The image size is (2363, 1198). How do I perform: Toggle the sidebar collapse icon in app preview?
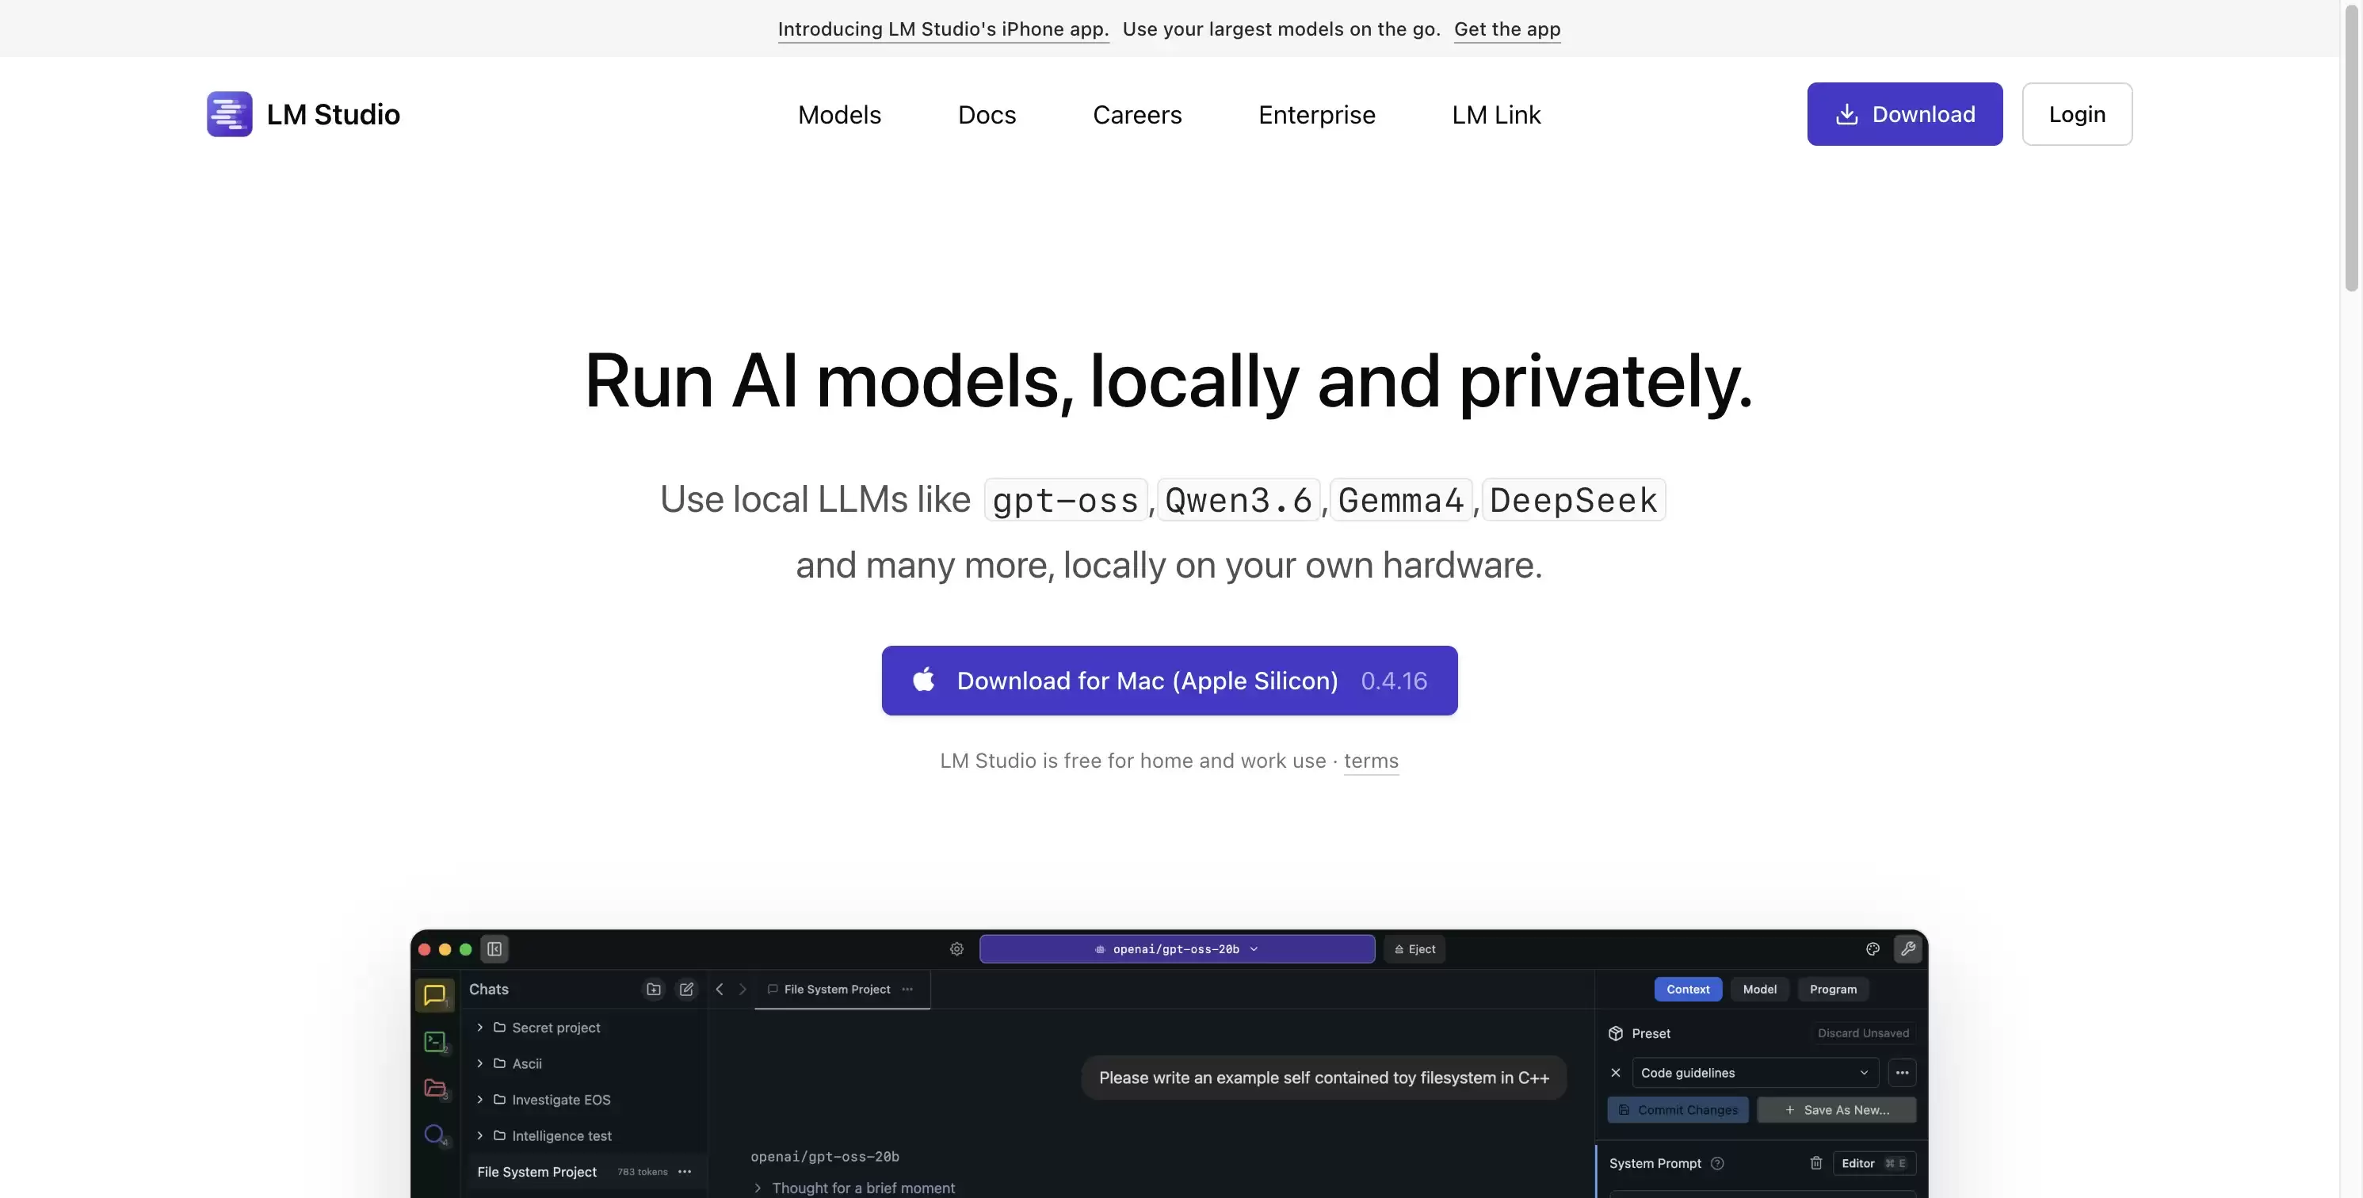click(x=494, y=948)
